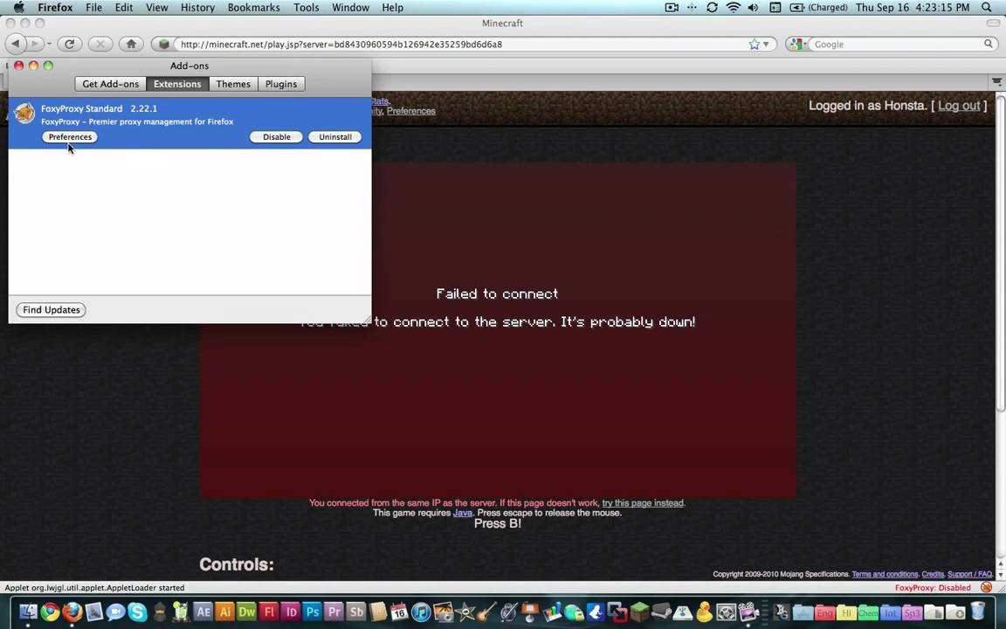This screenshot has width=1006, height=629.
Task: Open the tab list dropdown at right
Action: (996, 81)
